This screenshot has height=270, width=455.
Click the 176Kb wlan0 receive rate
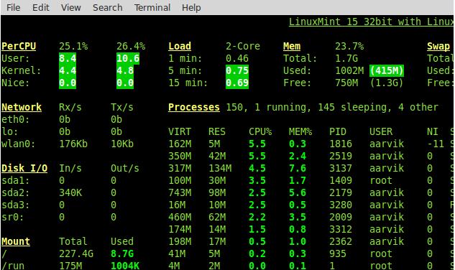[x=73, y=144]
